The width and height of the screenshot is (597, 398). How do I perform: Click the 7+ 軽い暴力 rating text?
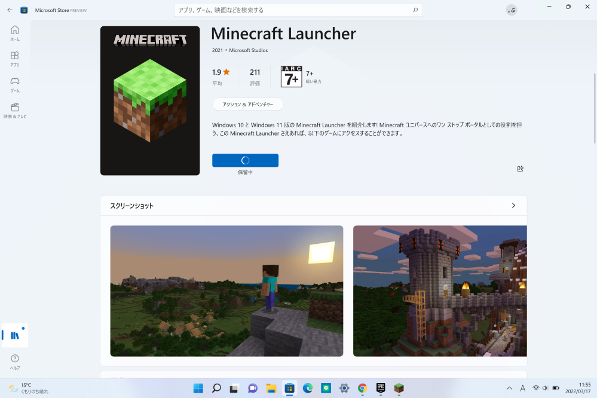pyautogui.click(x=313, y=77)
